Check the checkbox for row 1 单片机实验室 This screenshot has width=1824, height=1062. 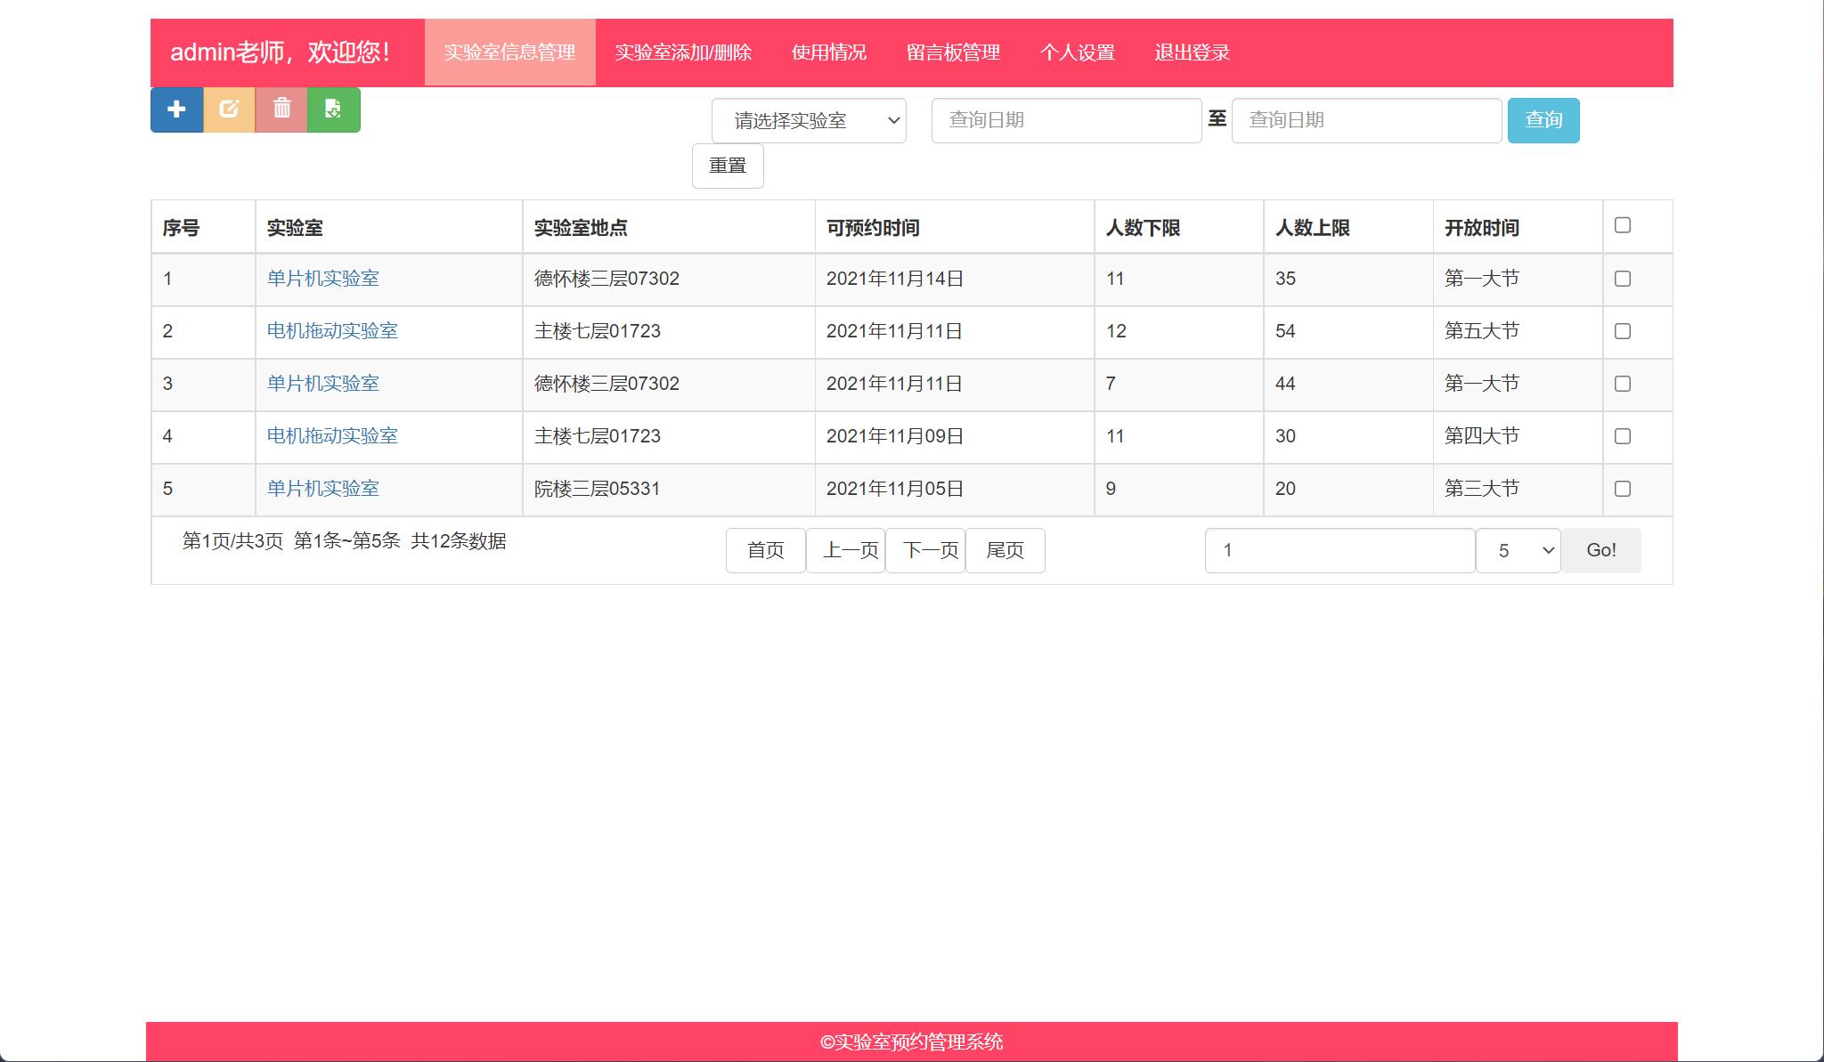pyautogui.click(x=1624, y=279)
